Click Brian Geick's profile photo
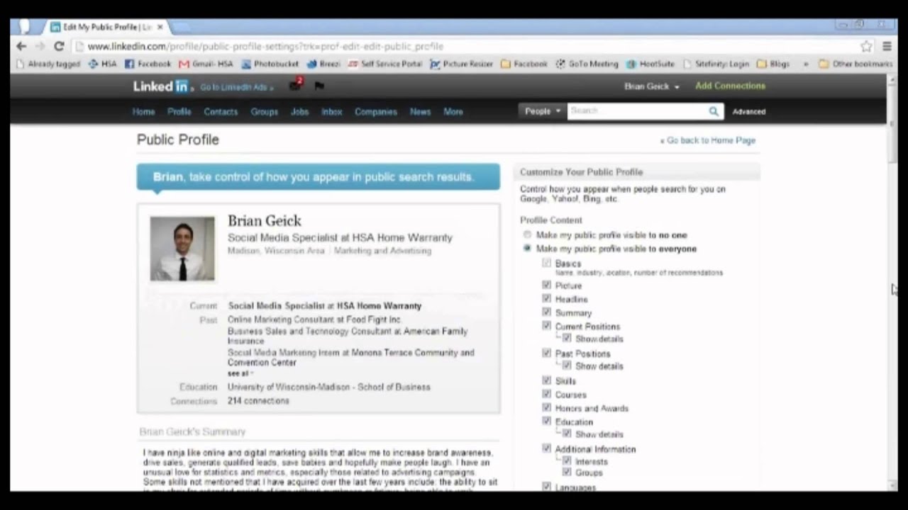This screenshot has height=510, width=908. coord(182,249)
